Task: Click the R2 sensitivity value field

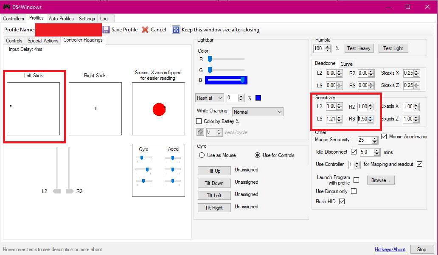Action: [362, 106]
